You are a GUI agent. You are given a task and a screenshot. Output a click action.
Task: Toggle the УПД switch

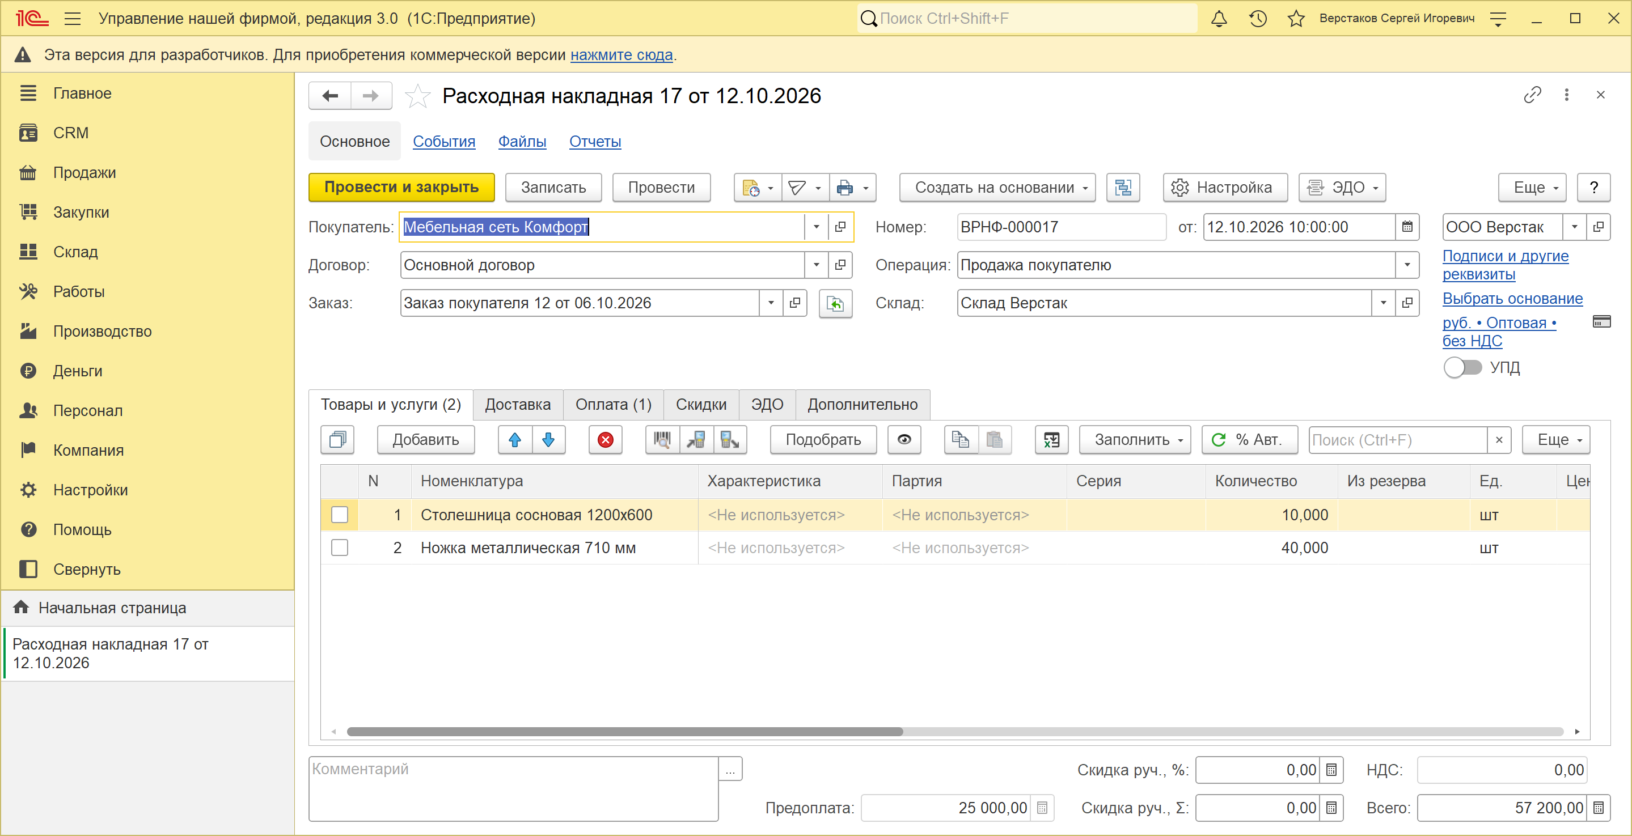1463,367
